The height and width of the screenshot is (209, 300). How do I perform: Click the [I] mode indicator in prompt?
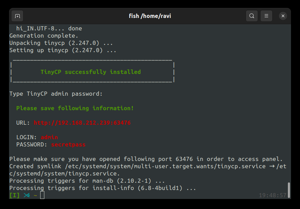point(15,196)
